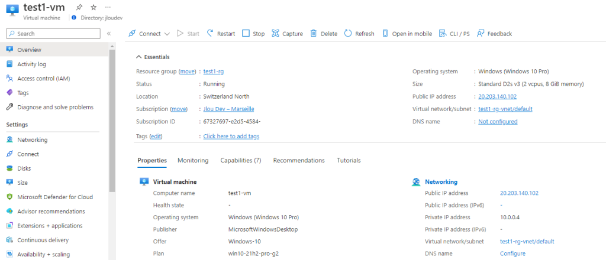Click Standard D2s v3 size value

[x=531, y=84]
